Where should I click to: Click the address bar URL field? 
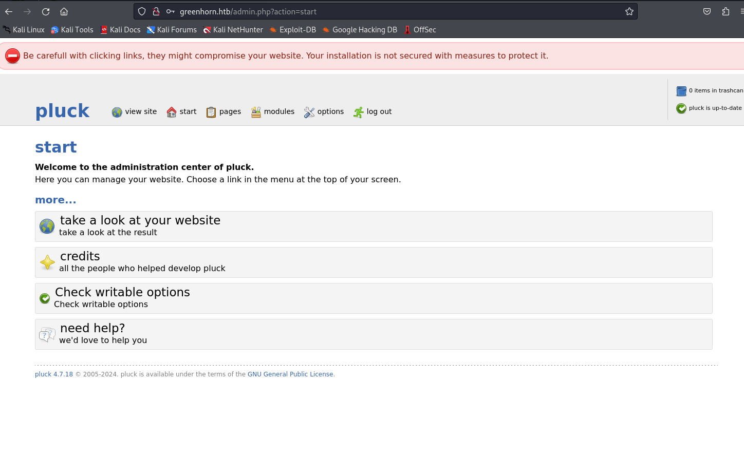pyautogui.click(x=385, y=11)
